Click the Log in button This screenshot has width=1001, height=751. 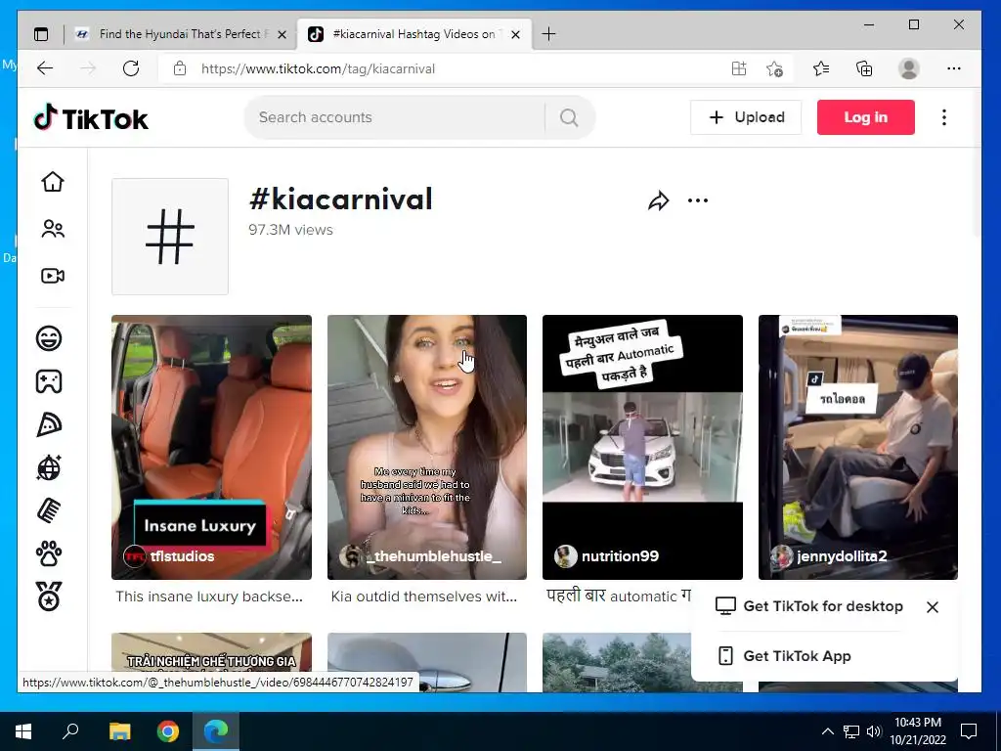click(x=866, y=117)
